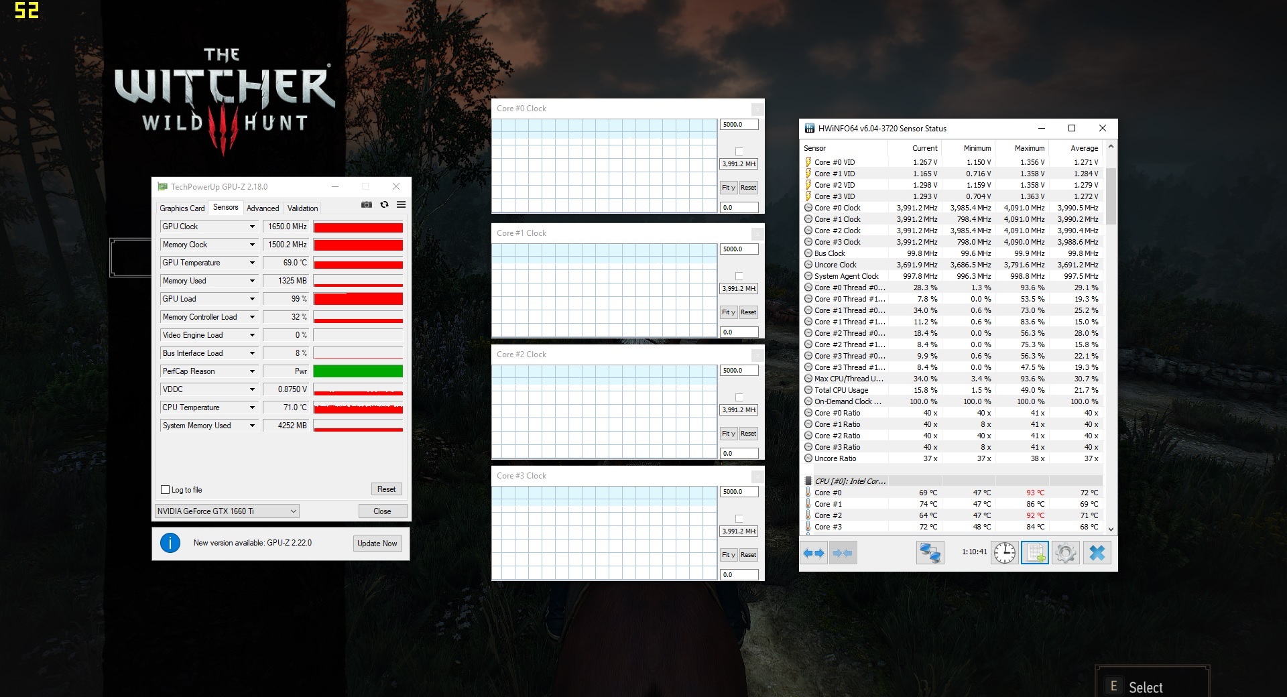The image size is (1287, 697).
Task: Click the Core #0 VID lightning sensor icon
Action: [808, 162]
